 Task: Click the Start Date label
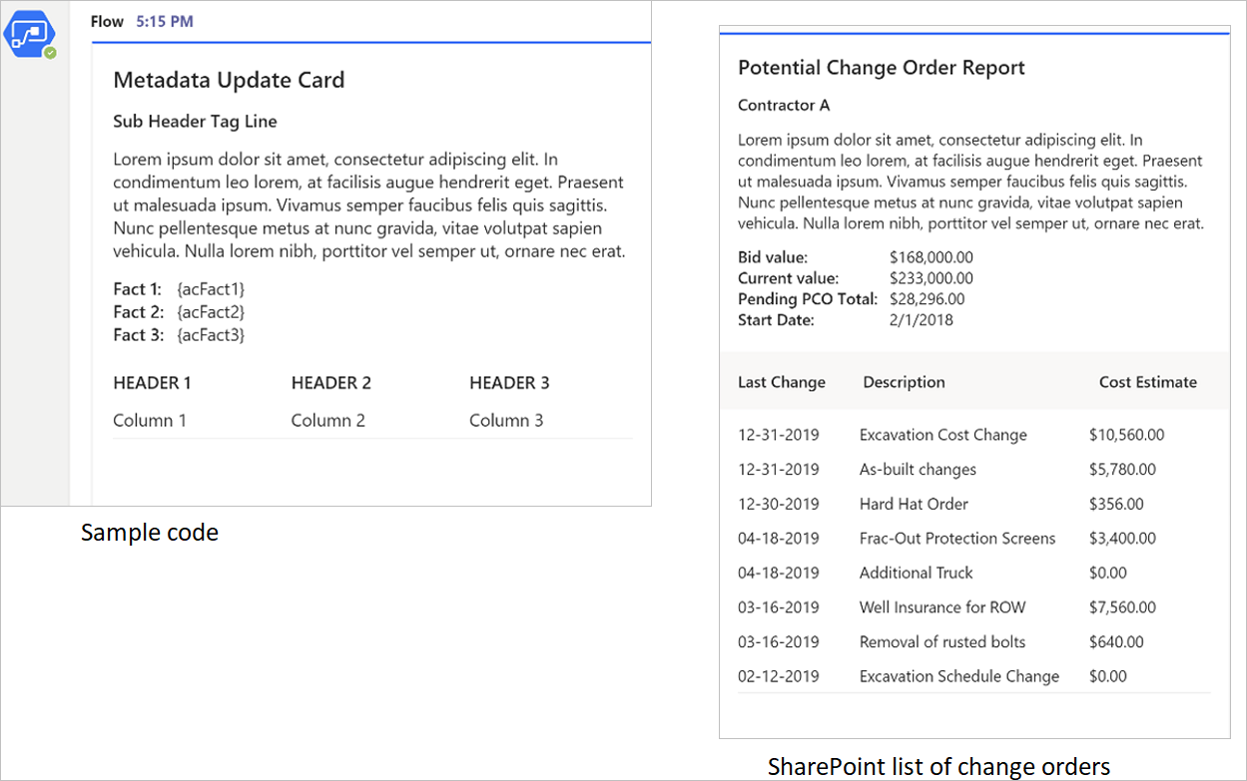776,320
